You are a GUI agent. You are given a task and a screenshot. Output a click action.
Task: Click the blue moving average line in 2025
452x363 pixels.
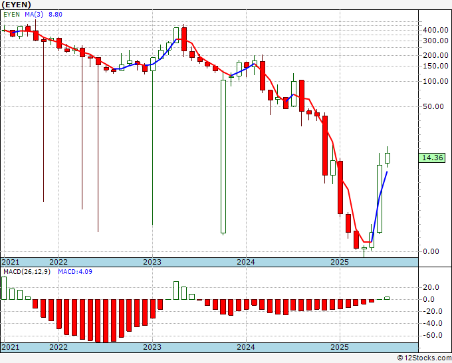point(379,206)
